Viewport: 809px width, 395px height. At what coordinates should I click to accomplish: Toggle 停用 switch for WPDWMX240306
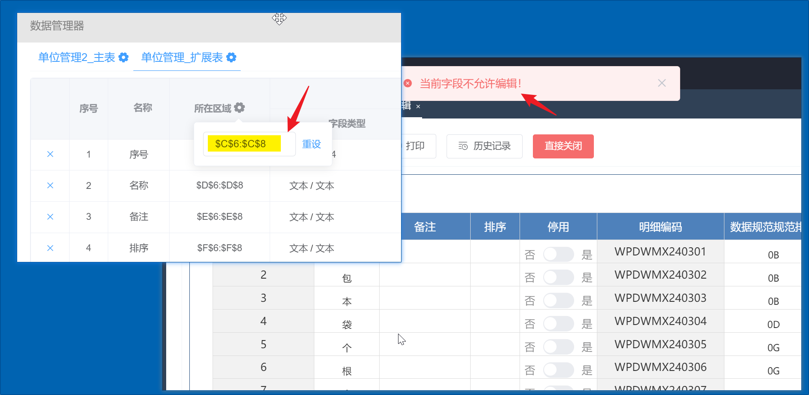pyautogui.click(x=558, y=371)
